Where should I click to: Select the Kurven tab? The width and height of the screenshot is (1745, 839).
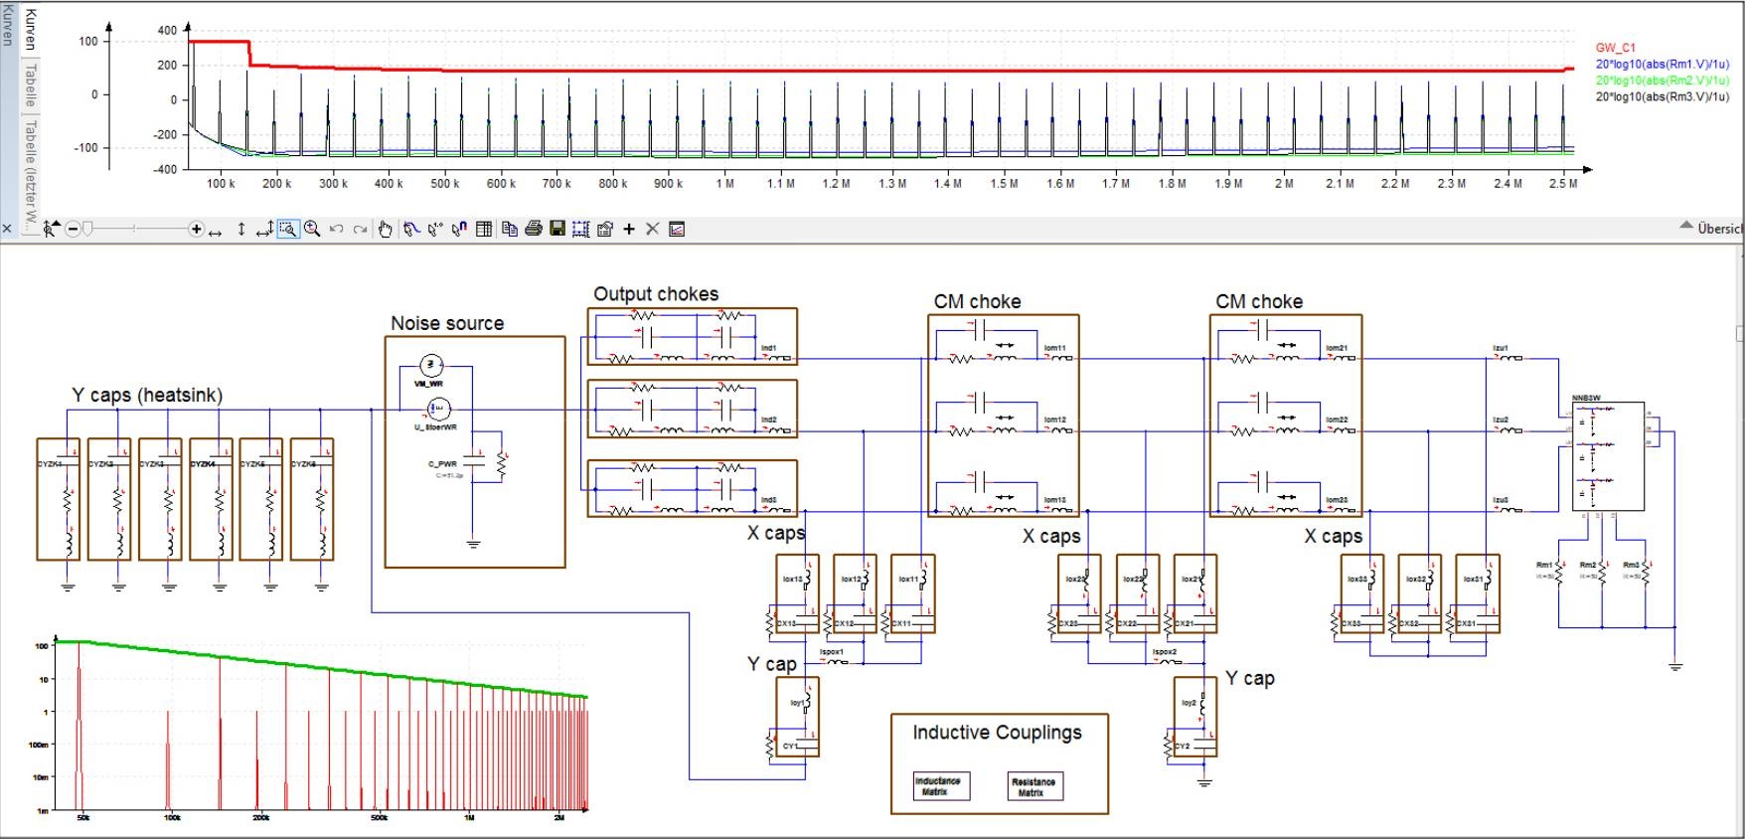pyautogui.click(x=31, y=29)
